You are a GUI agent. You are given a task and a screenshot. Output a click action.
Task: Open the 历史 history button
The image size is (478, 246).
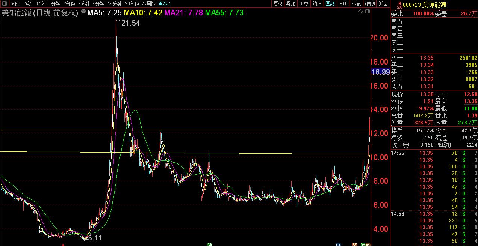click(x=304, y=4)
